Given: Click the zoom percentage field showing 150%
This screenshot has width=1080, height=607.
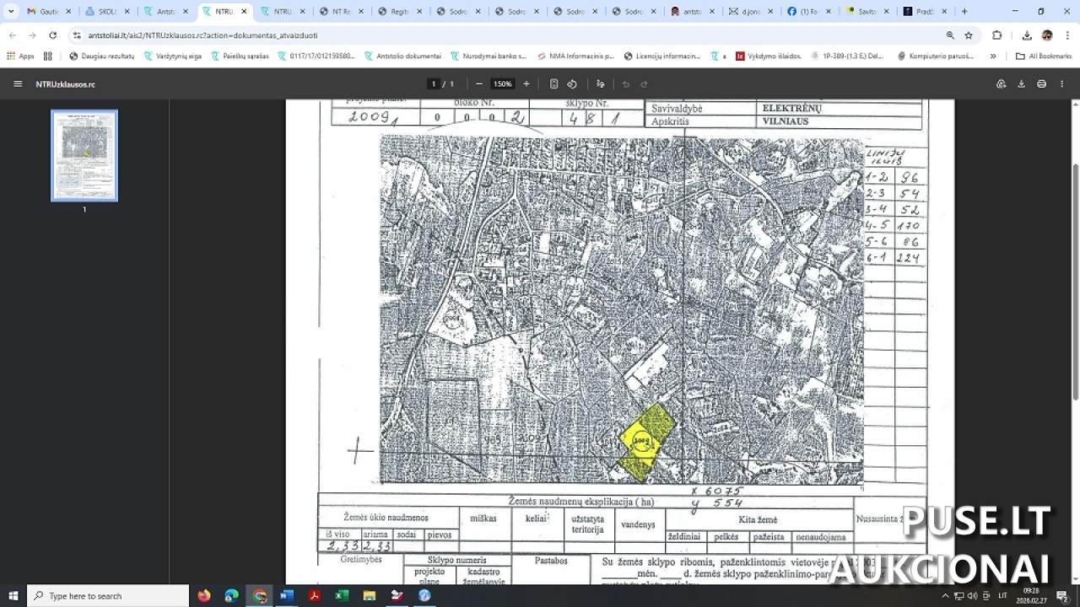Looking at the screenshot, I should point(503,84).
